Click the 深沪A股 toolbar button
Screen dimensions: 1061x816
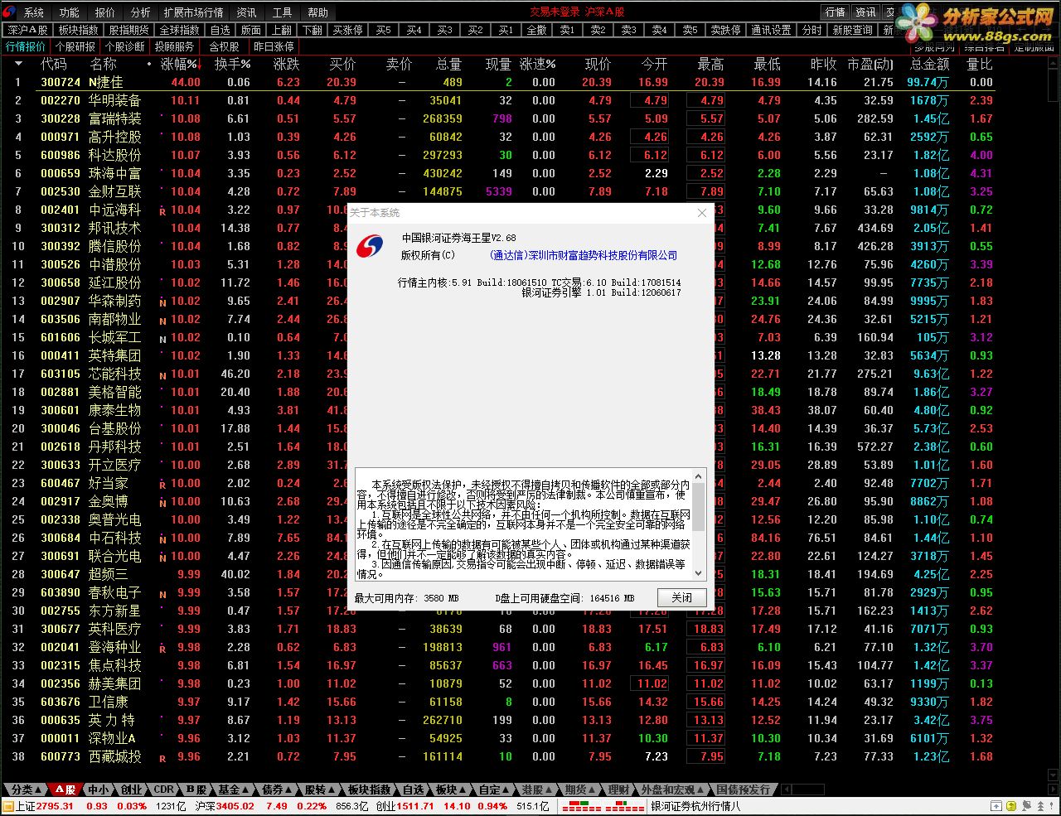coord(27,30)
